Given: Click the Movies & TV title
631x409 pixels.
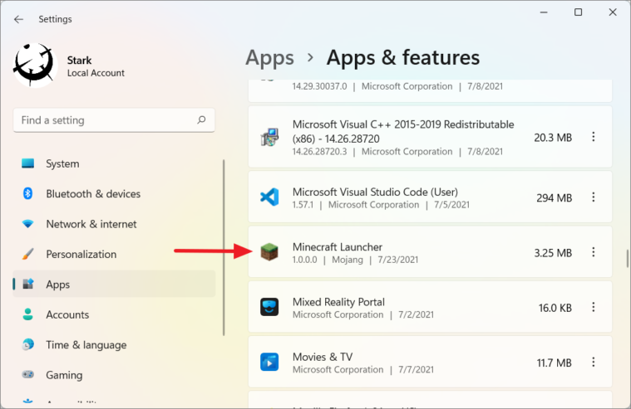Looking at the screenshot, I should [x=323, y=357].
